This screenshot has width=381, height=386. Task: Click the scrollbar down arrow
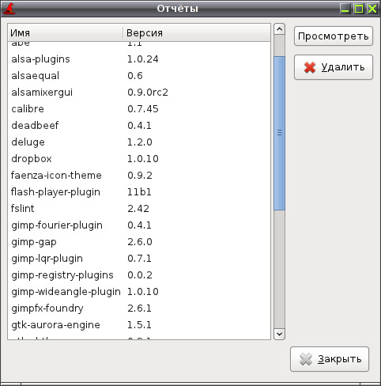click(x=279, y=334)
